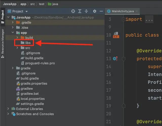Click the settings.gradle elephant icon
This screenshot has height=126, width=162.
coord(18,104)
